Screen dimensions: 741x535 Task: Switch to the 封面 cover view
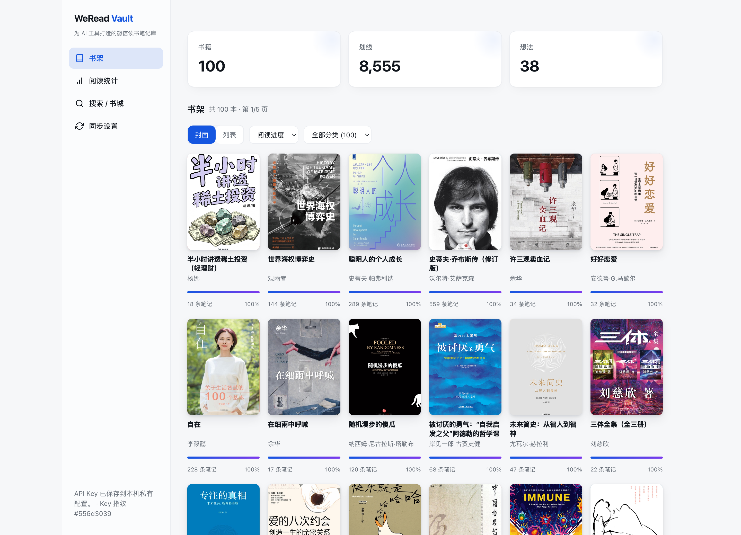click(201, 135)
